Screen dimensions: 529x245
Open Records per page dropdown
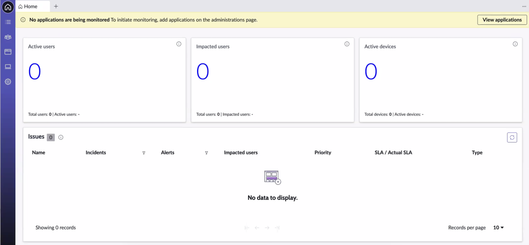click(x=498, y=227)
